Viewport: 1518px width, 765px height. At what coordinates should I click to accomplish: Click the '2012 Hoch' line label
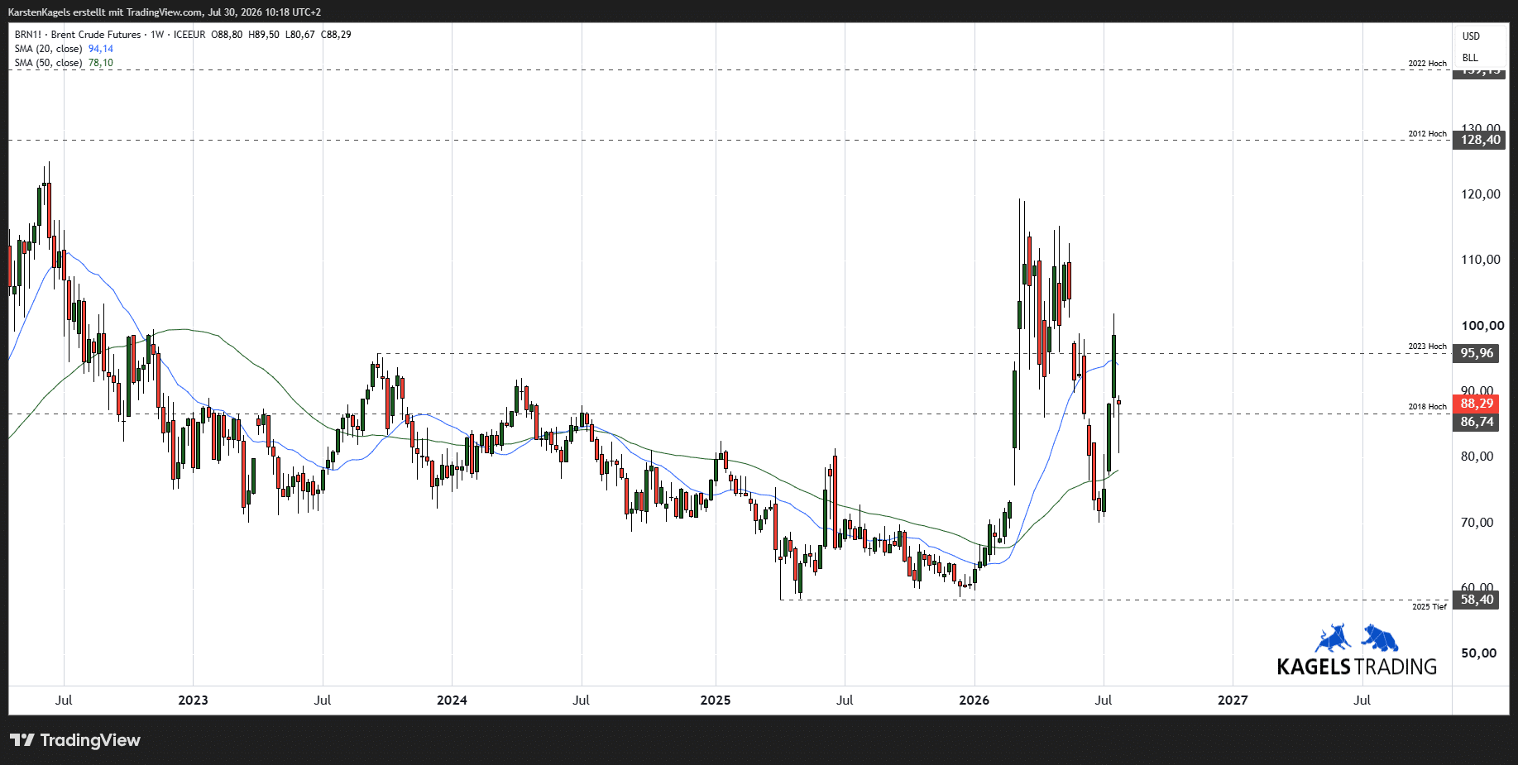pos(1428,134)
